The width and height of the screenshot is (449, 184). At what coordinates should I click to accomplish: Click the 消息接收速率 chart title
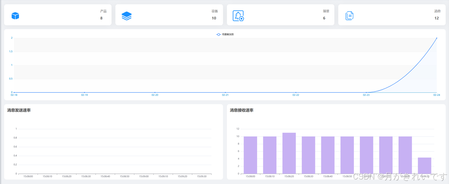point(242,111)
